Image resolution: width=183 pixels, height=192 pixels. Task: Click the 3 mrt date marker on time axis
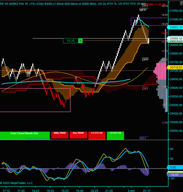point(131,191)
